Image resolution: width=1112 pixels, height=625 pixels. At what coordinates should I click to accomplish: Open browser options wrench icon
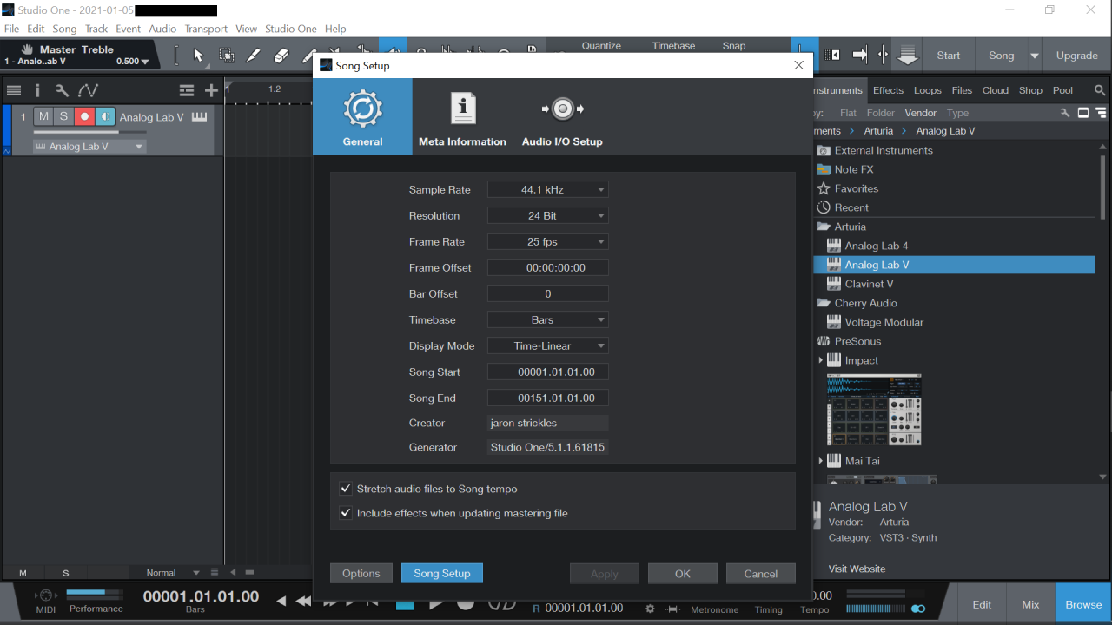[x=1065, y=113]
